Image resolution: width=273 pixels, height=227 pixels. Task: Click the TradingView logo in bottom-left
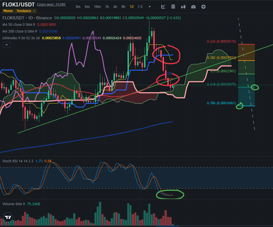[8, 217]
